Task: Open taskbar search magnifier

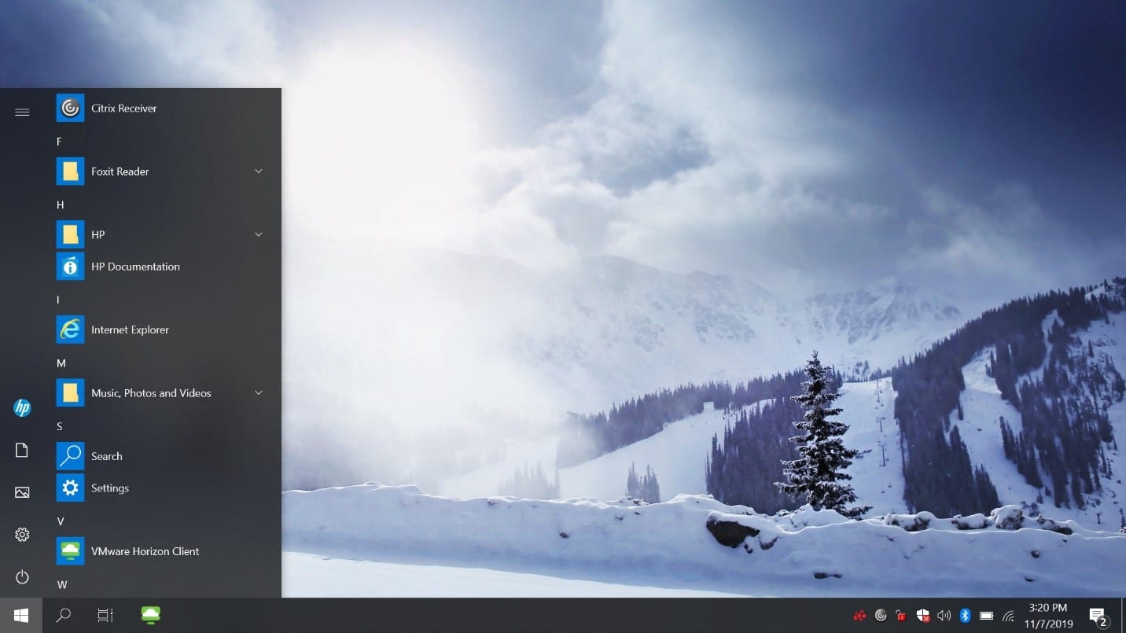Action: tap(64, 615)
